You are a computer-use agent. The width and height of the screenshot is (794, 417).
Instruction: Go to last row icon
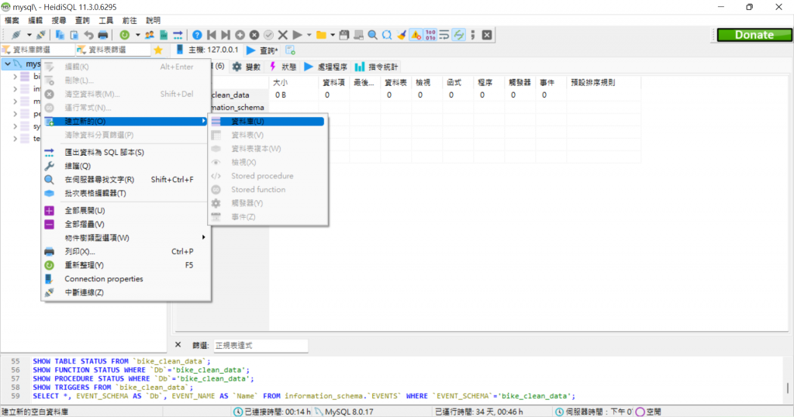226,35
